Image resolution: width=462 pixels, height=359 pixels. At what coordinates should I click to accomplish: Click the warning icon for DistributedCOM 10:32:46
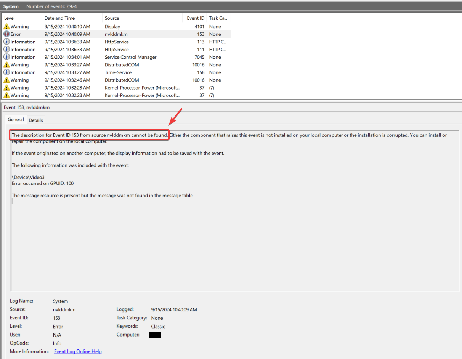click(6, 80)
